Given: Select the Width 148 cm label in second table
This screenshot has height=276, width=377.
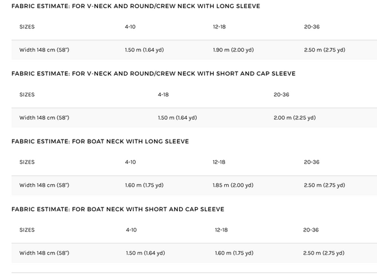Looking at the screenshot, I should coord(44,118).
